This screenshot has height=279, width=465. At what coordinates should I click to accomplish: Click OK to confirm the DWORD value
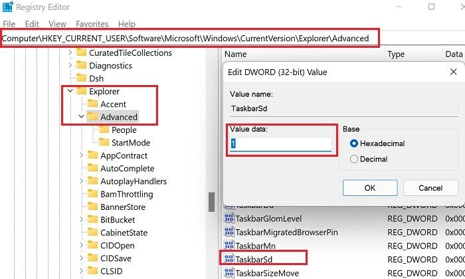click(370, 188)
